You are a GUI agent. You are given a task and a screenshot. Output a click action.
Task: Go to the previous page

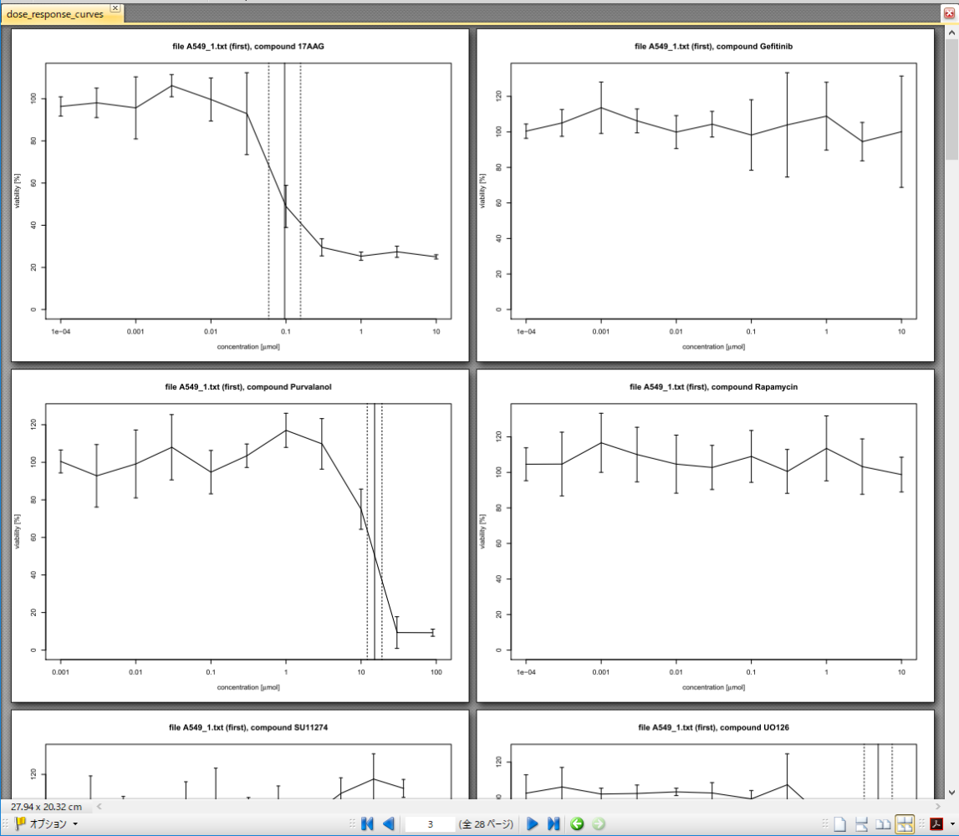pyautogui.click(x=389, y=823)
